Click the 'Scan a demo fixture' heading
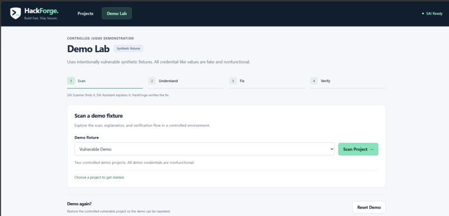449x216 pixels. click(99, 116)
